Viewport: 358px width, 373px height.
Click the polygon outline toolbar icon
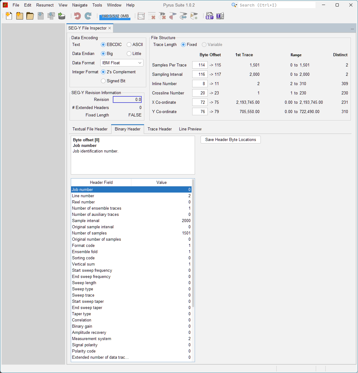141,16
